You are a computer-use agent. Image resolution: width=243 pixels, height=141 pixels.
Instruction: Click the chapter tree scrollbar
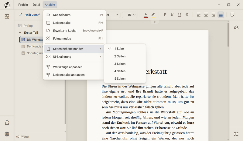65,101
